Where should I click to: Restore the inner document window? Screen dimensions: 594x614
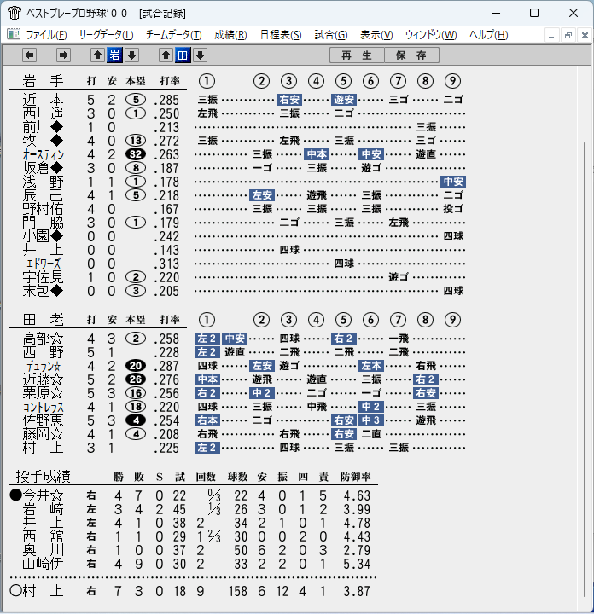(568, 35)
